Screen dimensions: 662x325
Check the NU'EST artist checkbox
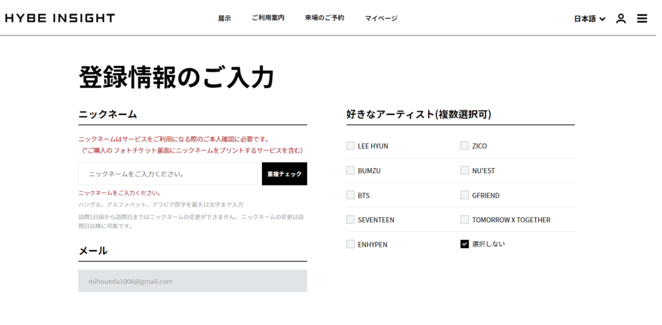coord(464,171)
